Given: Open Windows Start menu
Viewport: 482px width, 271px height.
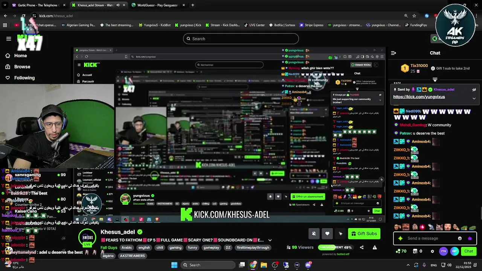Looking at the screenshot, I should coord(174,265).
